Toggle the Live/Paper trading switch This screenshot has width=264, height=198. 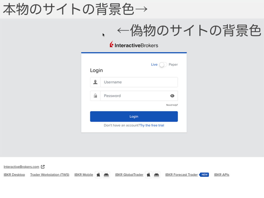[163, 65]
